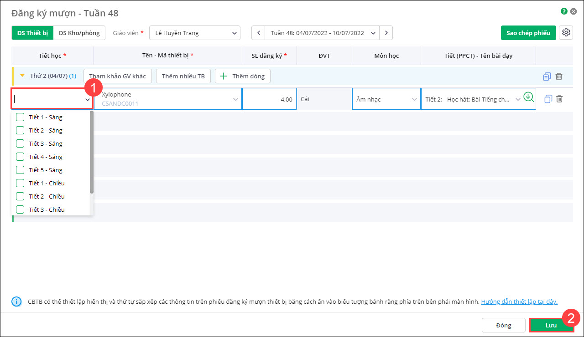Delete all Thứ 2 entries with trash icon

click(559, 77)
